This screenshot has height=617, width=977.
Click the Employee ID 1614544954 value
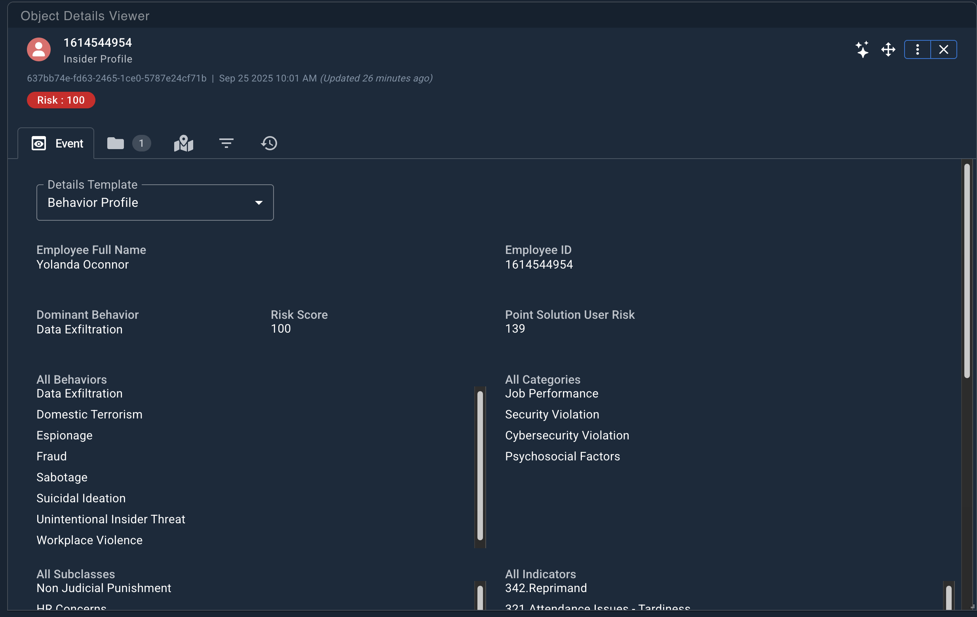click(x=538, y=264)
